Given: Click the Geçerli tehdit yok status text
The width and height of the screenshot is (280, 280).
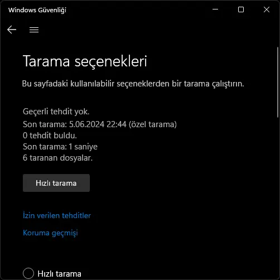Looking at the screenshot, I should point(56,112).
